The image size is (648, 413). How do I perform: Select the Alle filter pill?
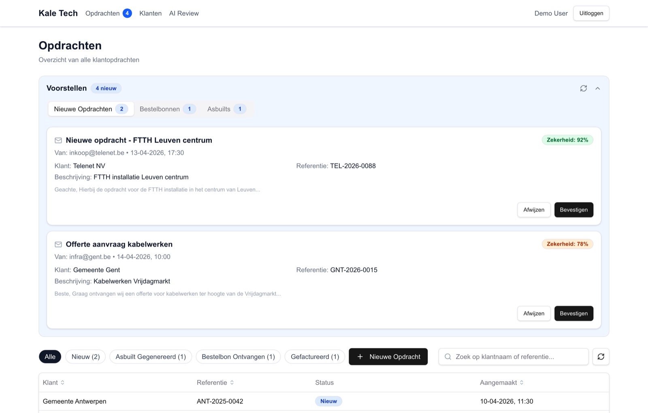[50, 357]
